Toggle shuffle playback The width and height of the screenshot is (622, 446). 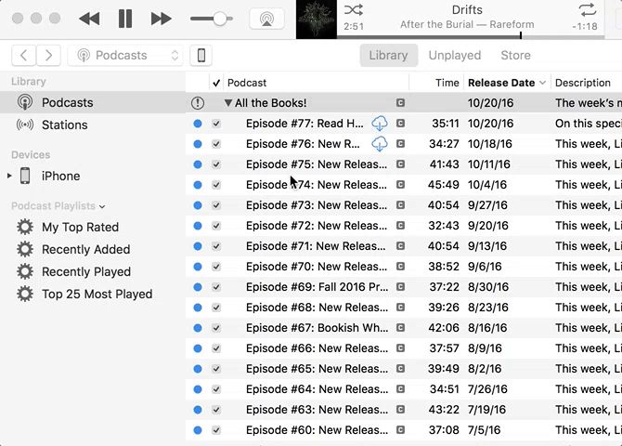point(353,9)
